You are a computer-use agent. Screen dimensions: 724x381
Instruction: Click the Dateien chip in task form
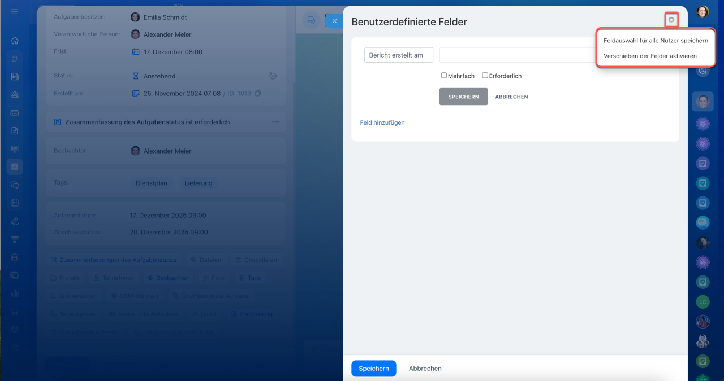tap(206, 260)
